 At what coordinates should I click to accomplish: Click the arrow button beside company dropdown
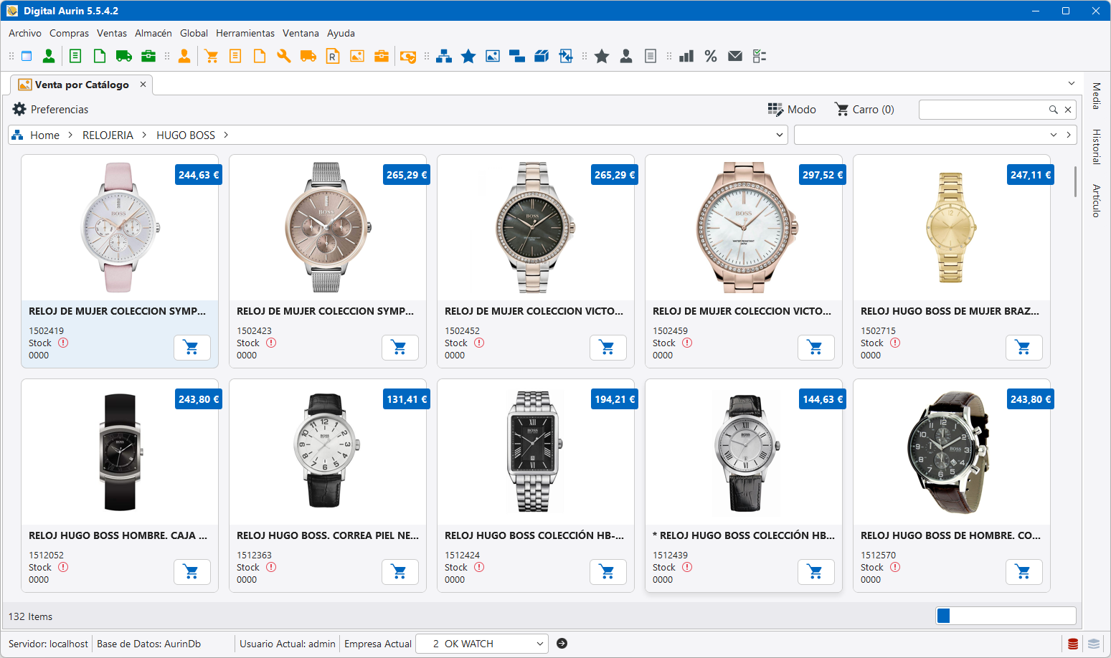(562, 644)
